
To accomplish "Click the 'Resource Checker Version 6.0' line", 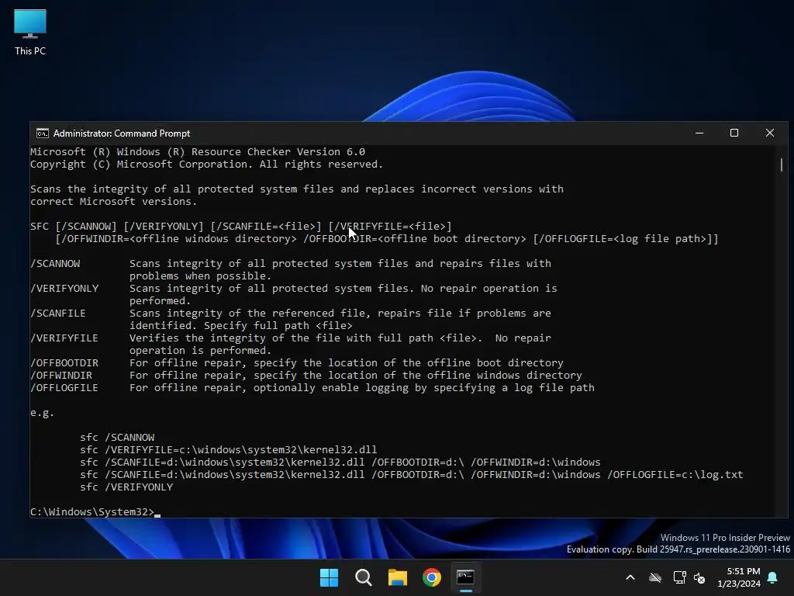I will 198,151.
